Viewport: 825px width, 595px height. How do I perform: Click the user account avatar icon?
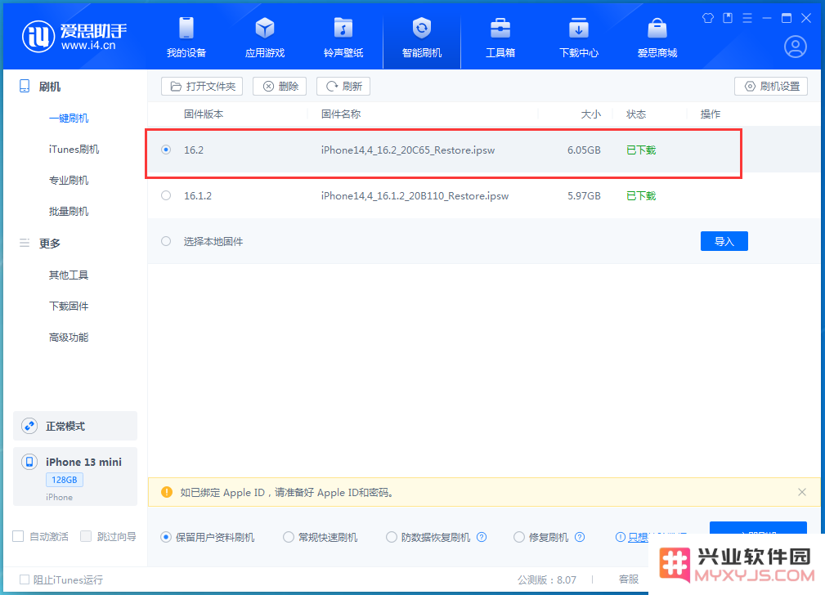tap(795, 47)
